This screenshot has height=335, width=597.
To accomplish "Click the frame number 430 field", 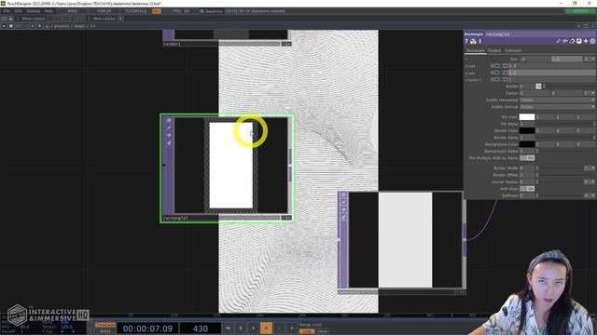I will [x=201, y=328].
